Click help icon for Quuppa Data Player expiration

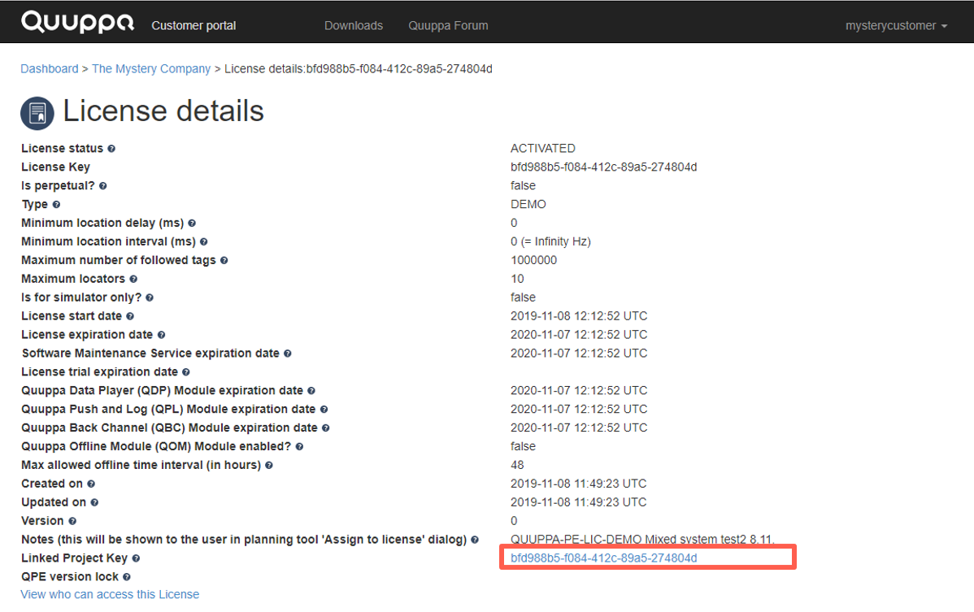tap(311, 391)
